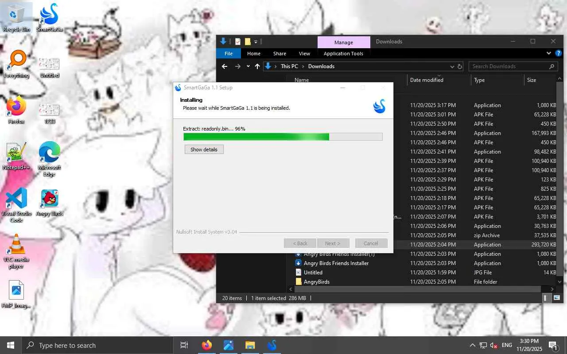Click the Windows taskbar search box

click(97, 345)
